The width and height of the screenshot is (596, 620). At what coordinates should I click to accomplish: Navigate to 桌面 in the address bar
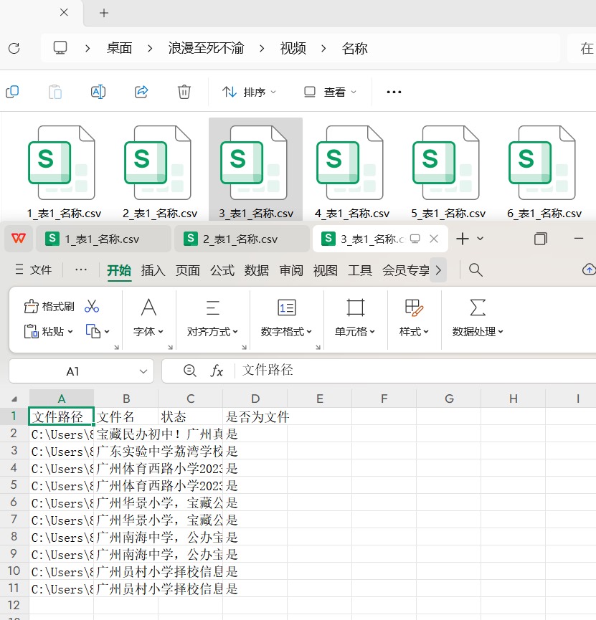coord(119,48)
